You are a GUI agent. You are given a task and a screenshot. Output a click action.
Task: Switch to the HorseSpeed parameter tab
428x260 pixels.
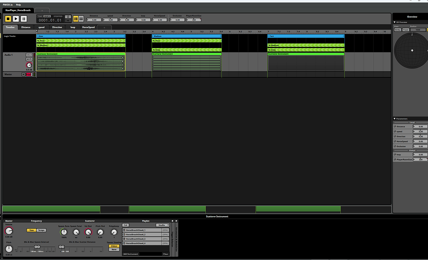click(88, 27)
